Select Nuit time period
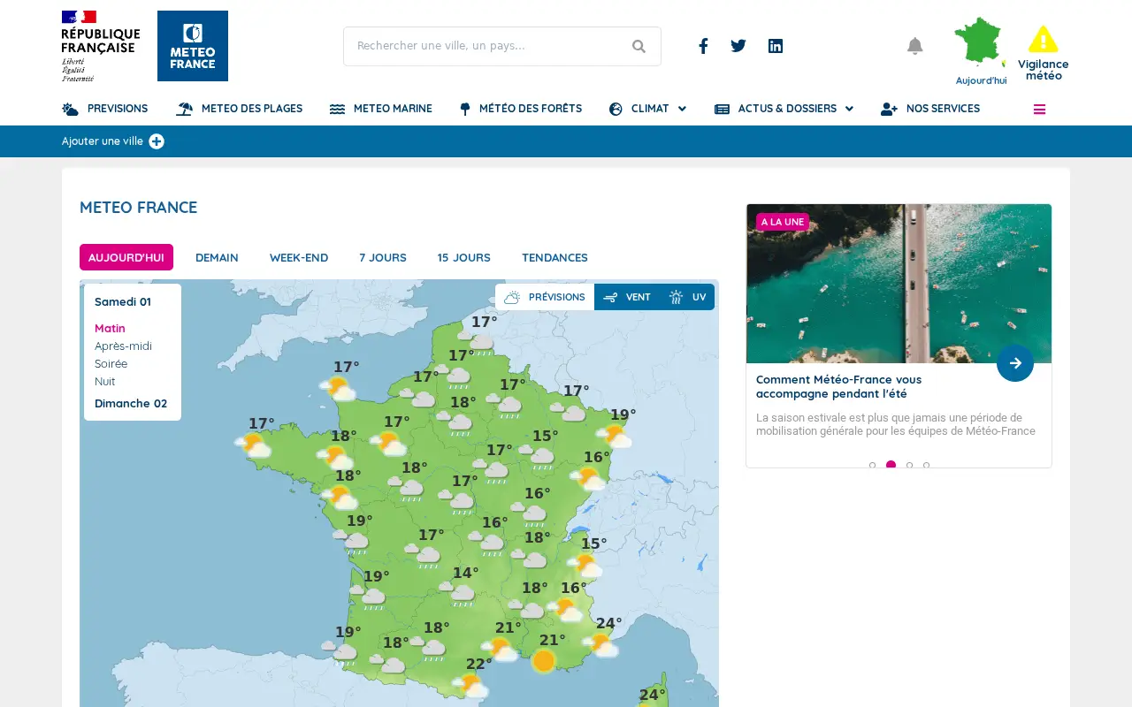 105,381
